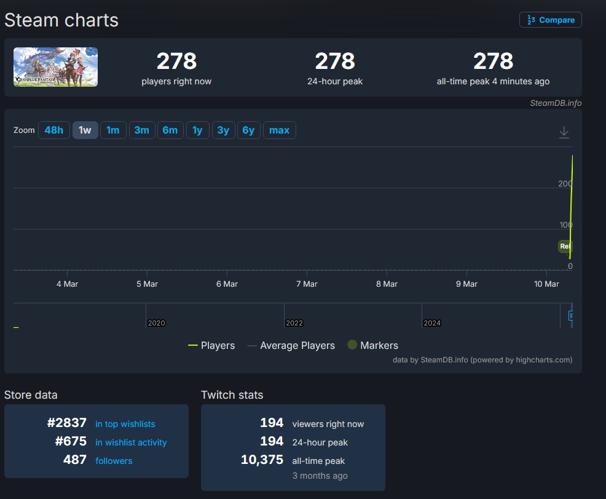Click the 7 Mar axis label
Image resolution: width=606 pixels, height=499 pixels.
point(307,284)
